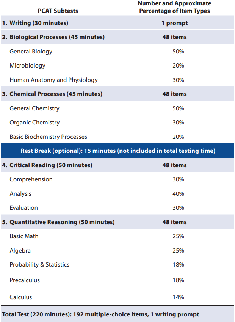
Task: Click the Calculus 14% value
Action: coord(178,297)
